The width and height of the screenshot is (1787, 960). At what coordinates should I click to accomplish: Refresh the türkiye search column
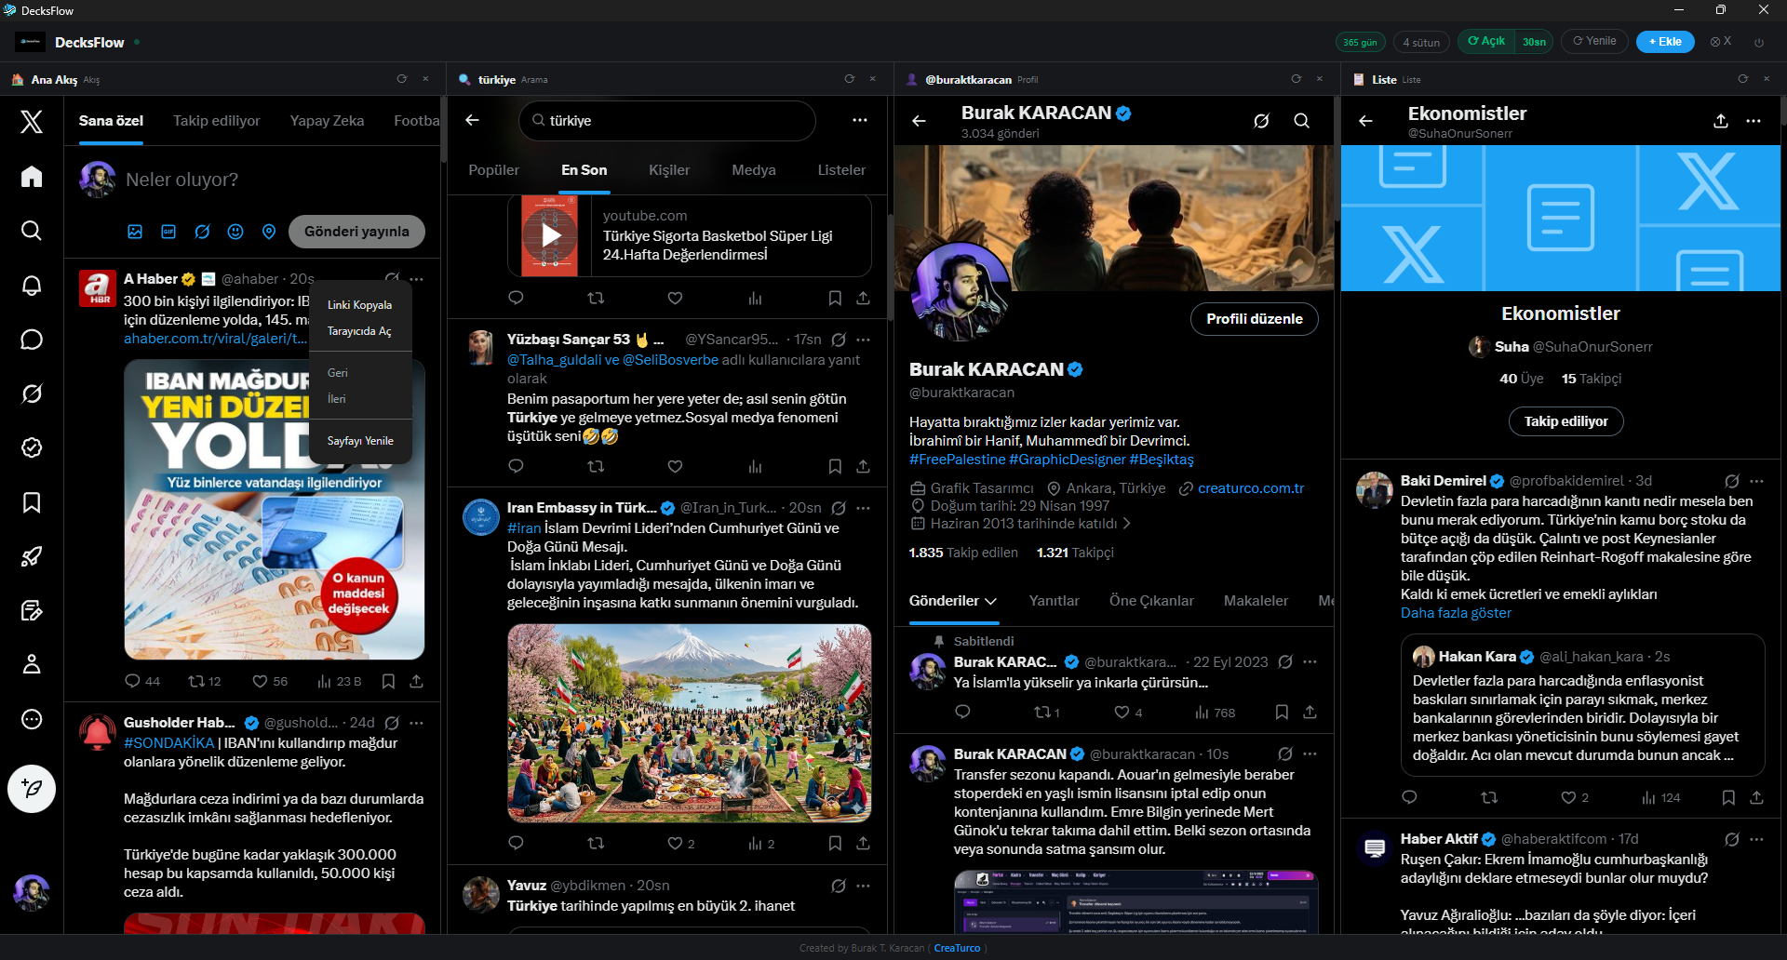[849, 79]
